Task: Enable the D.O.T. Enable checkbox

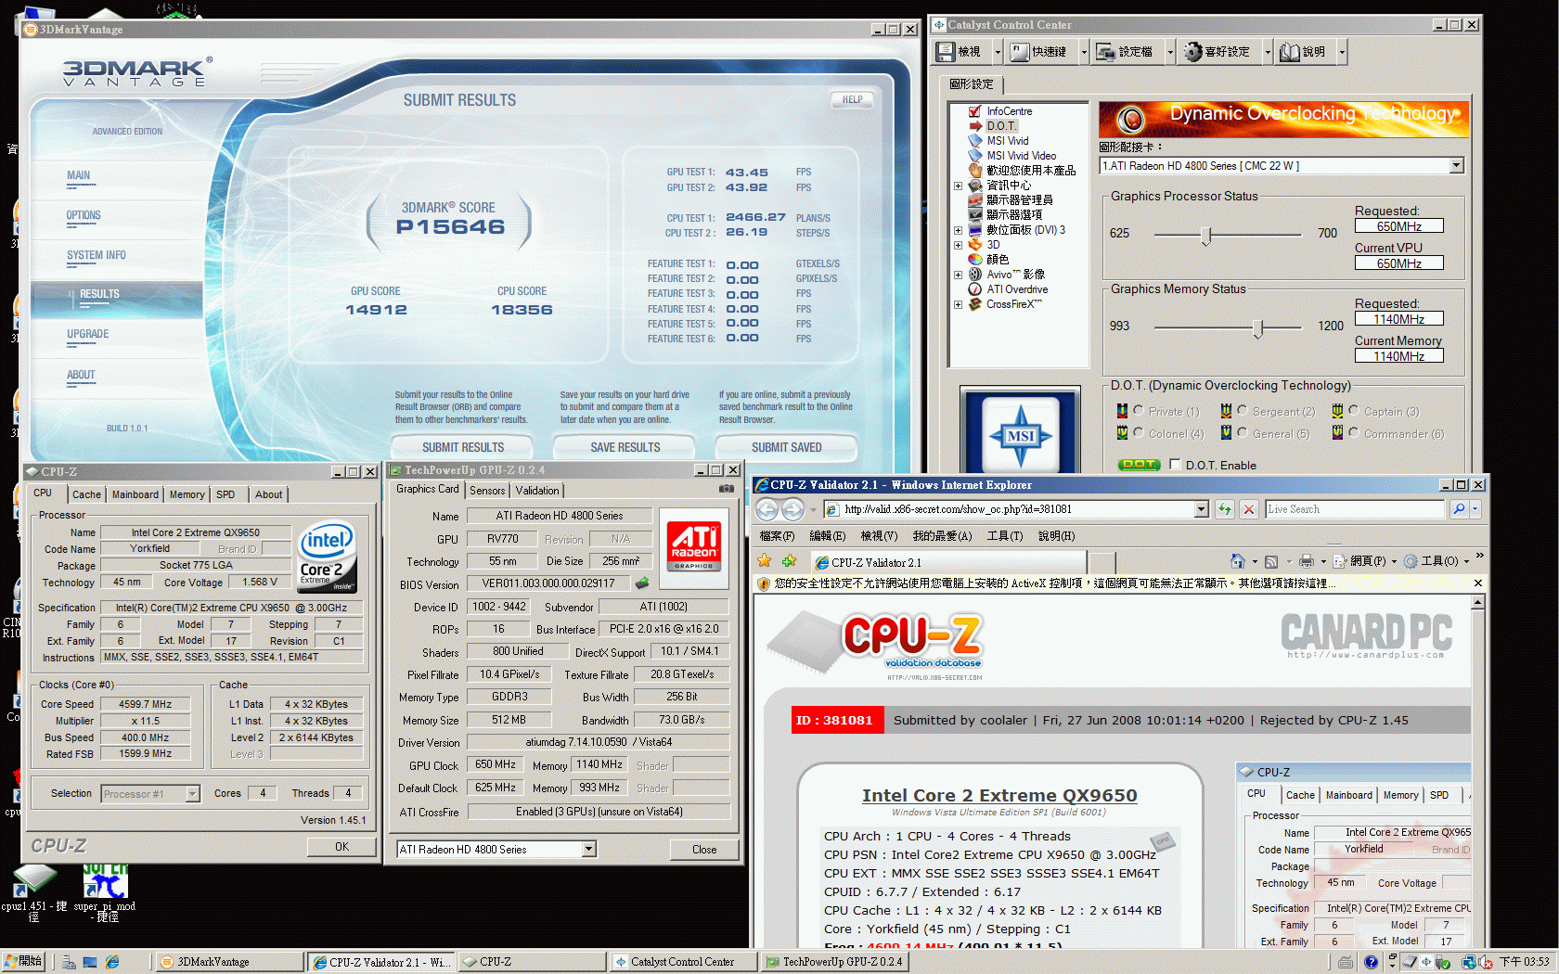Action: click(1175, 465)
